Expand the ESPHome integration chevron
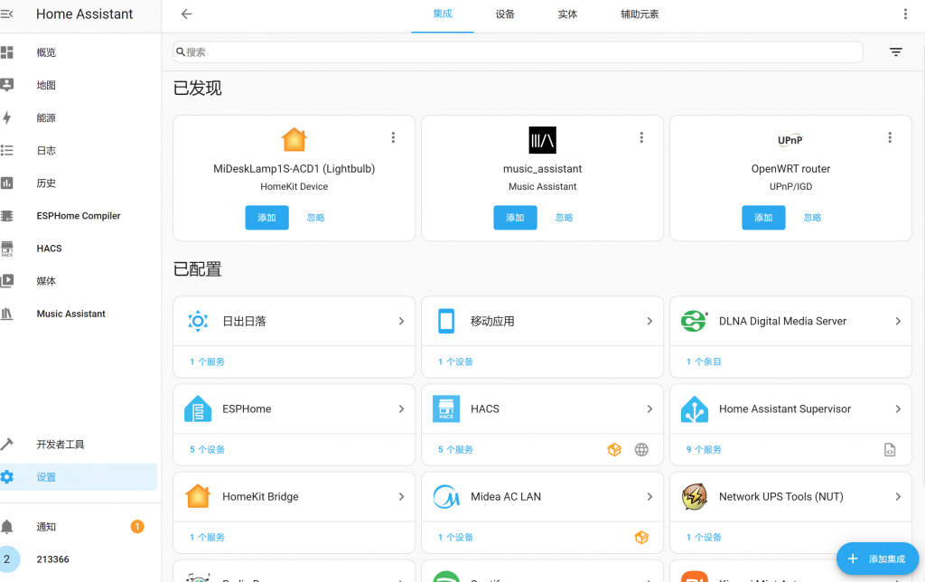 (401, 409)
